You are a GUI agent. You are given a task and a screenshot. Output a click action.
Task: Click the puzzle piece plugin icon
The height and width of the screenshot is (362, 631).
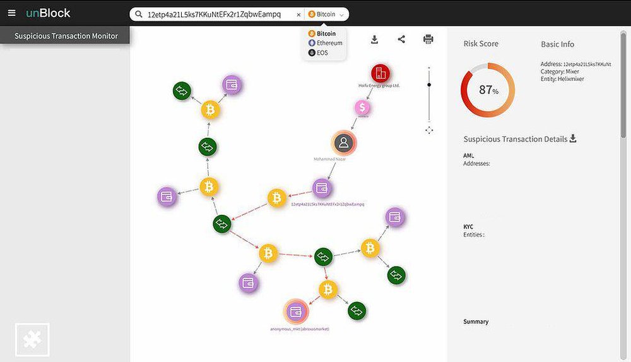tap(32, 339)
